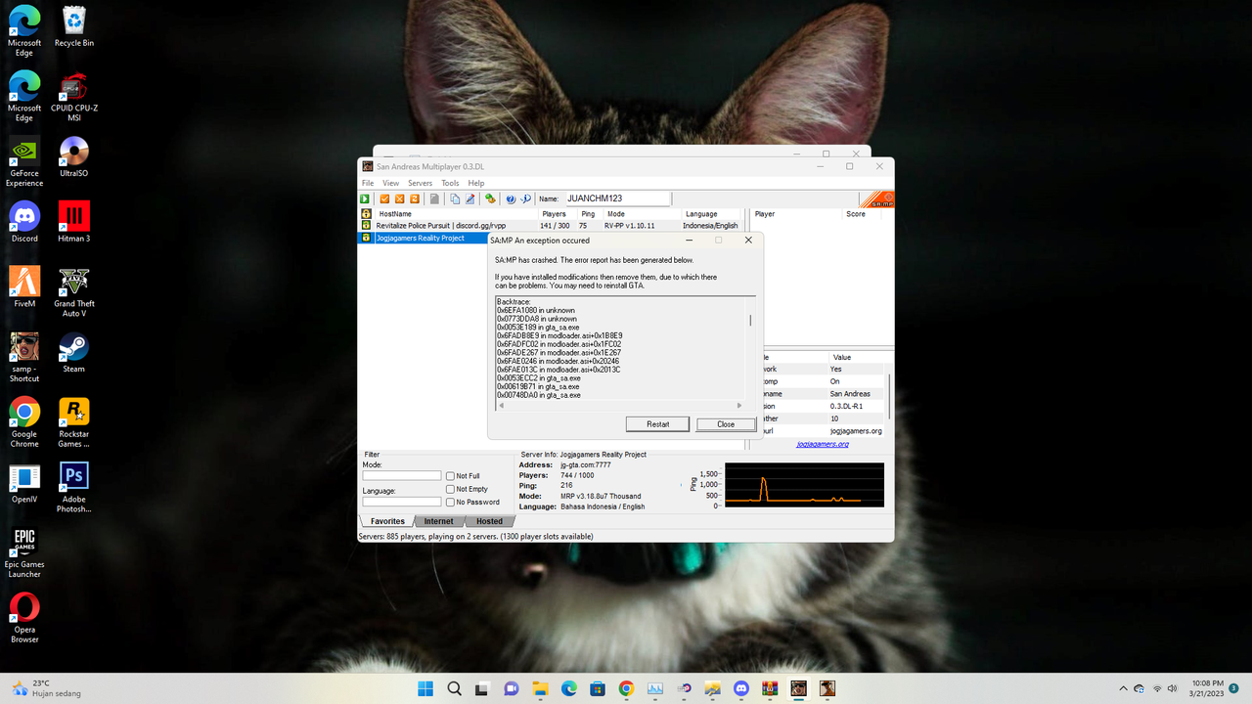Open the View menu
This screenshot has height=704, width=1252.
coord(390,183)
